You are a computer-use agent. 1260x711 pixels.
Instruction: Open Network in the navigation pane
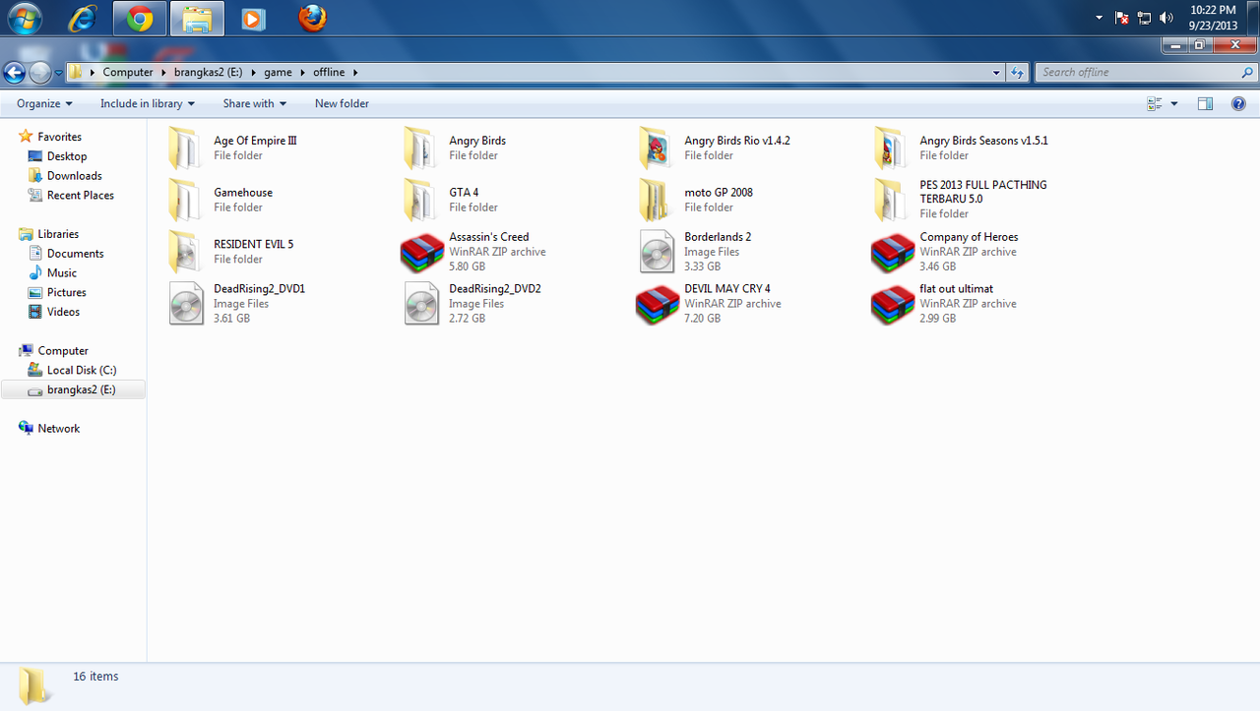point(59,429)
